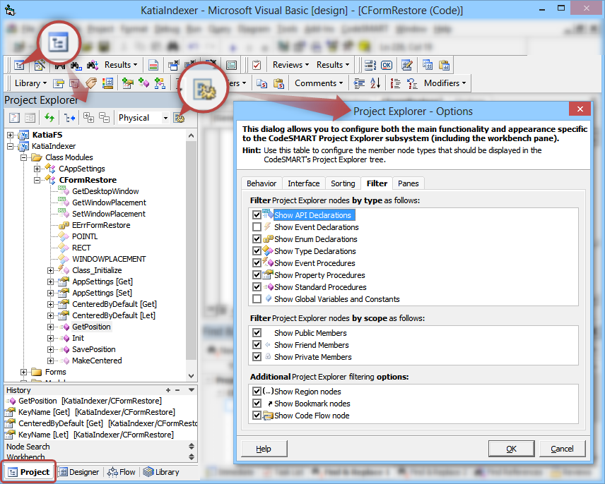Open Project Explorer options via gear icon
The image size is (605, 484).
click(178, 117)
